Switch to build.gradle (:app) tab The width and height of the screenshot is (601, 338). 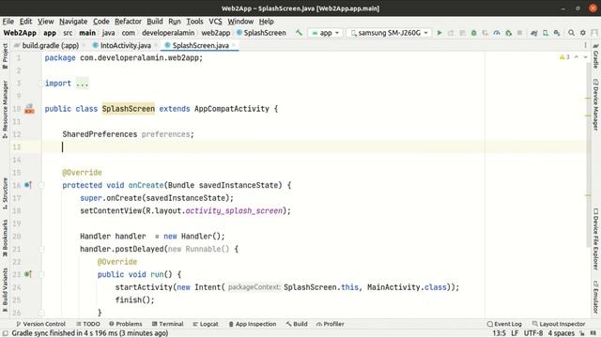point(50,46)
